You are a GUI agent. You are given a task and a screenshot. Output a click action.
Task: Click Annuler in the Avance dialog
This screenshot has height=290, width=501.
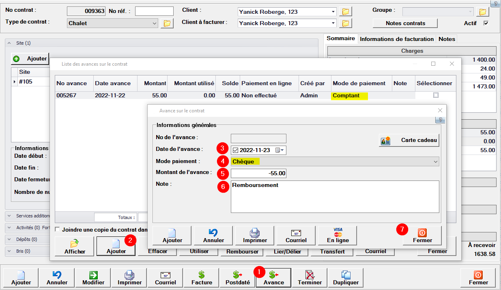point(214,235)
